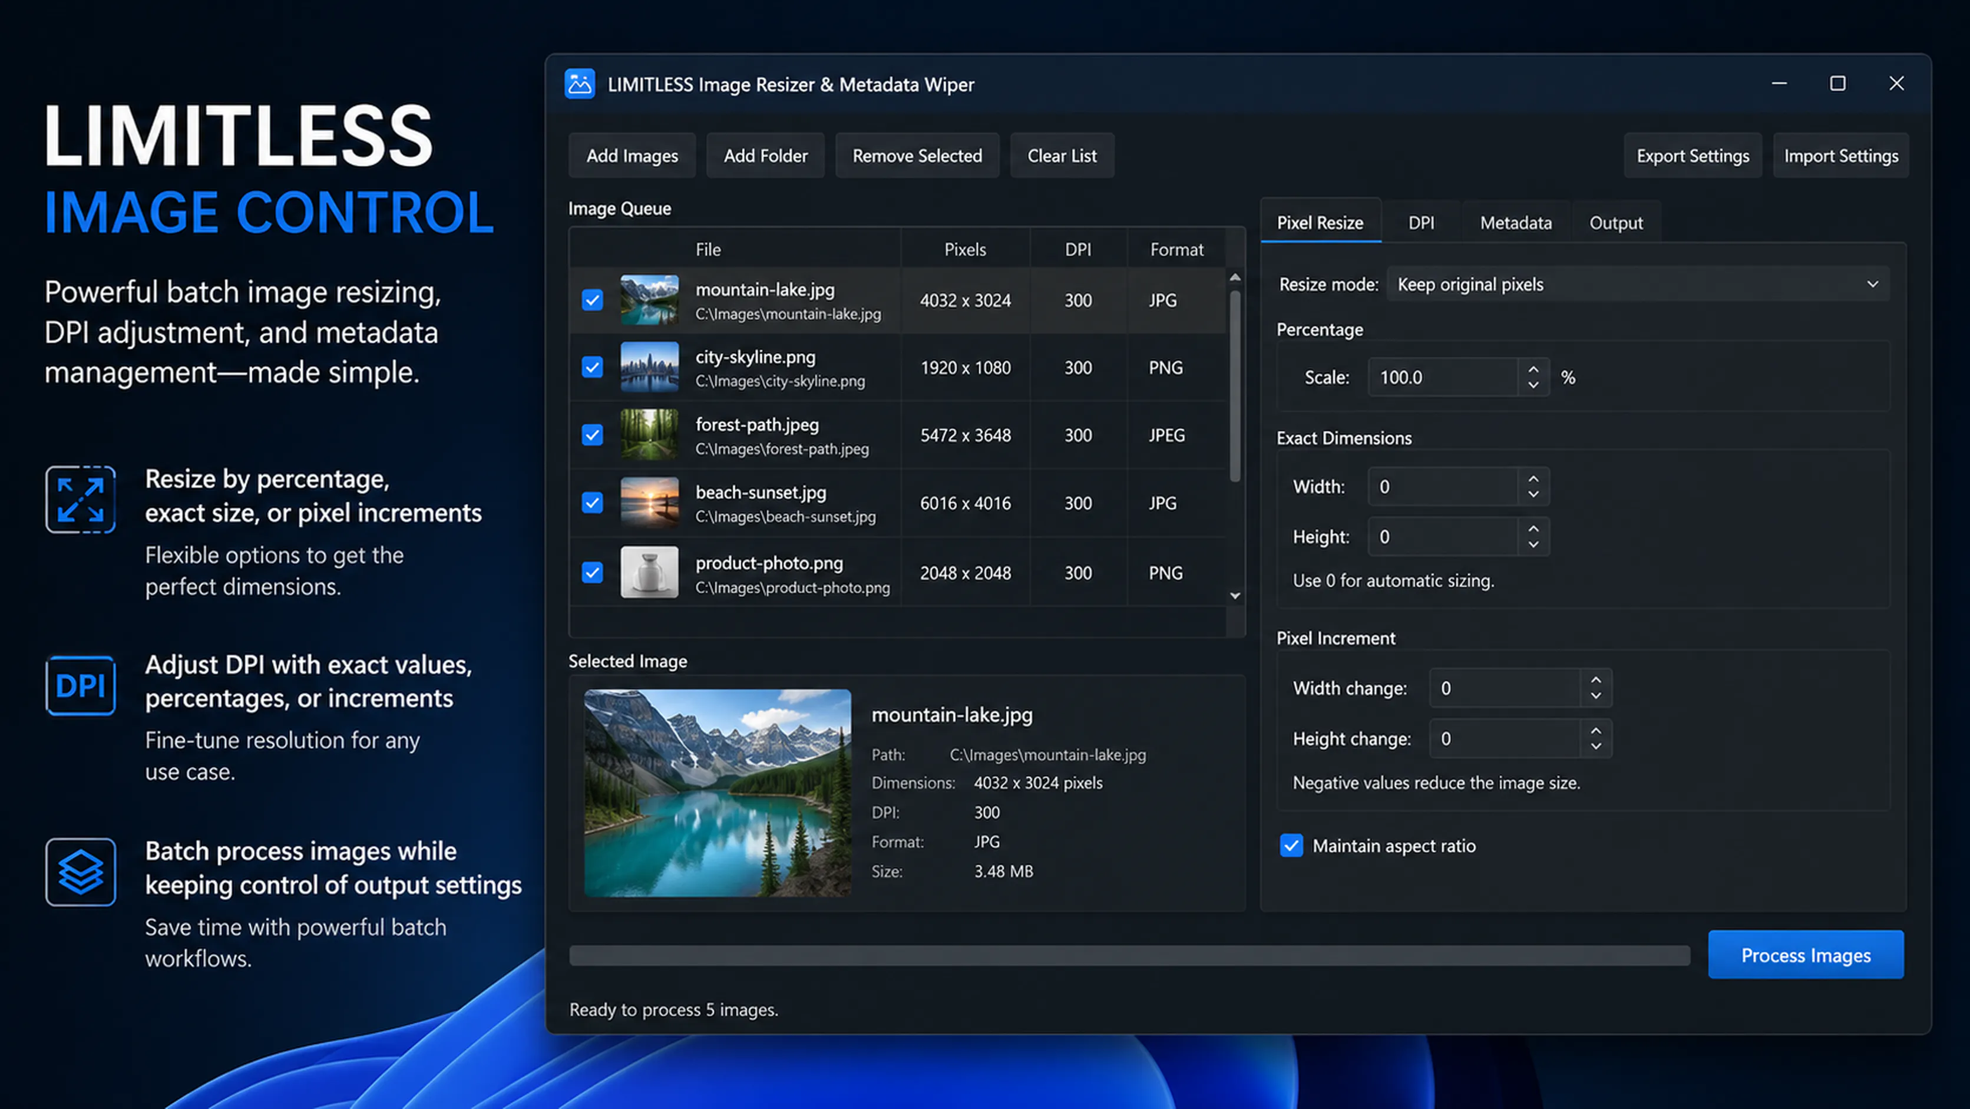This screenshot has width=1970, height=1109.
Task: Select mountain-lake.jpg thumbnail in queue
Action: [649, 300]
